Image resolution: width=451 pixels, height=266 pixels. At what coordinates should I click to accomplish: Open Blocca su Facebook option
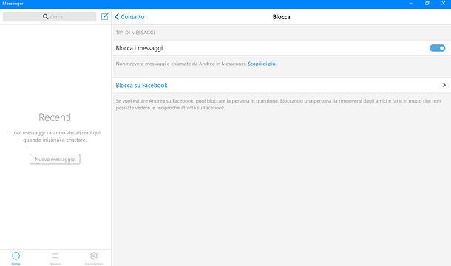tap(281, 85)
